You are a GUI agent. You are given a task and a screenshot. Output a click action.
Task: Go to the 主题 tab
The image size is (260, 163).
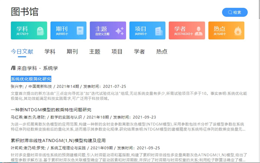pyautogui.click(x=94, y=51)
